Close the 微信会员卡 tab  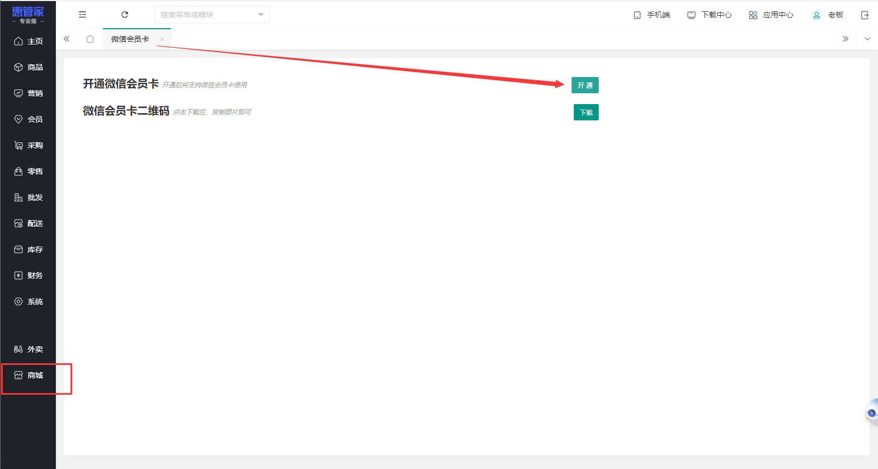[x=162, y=39]
